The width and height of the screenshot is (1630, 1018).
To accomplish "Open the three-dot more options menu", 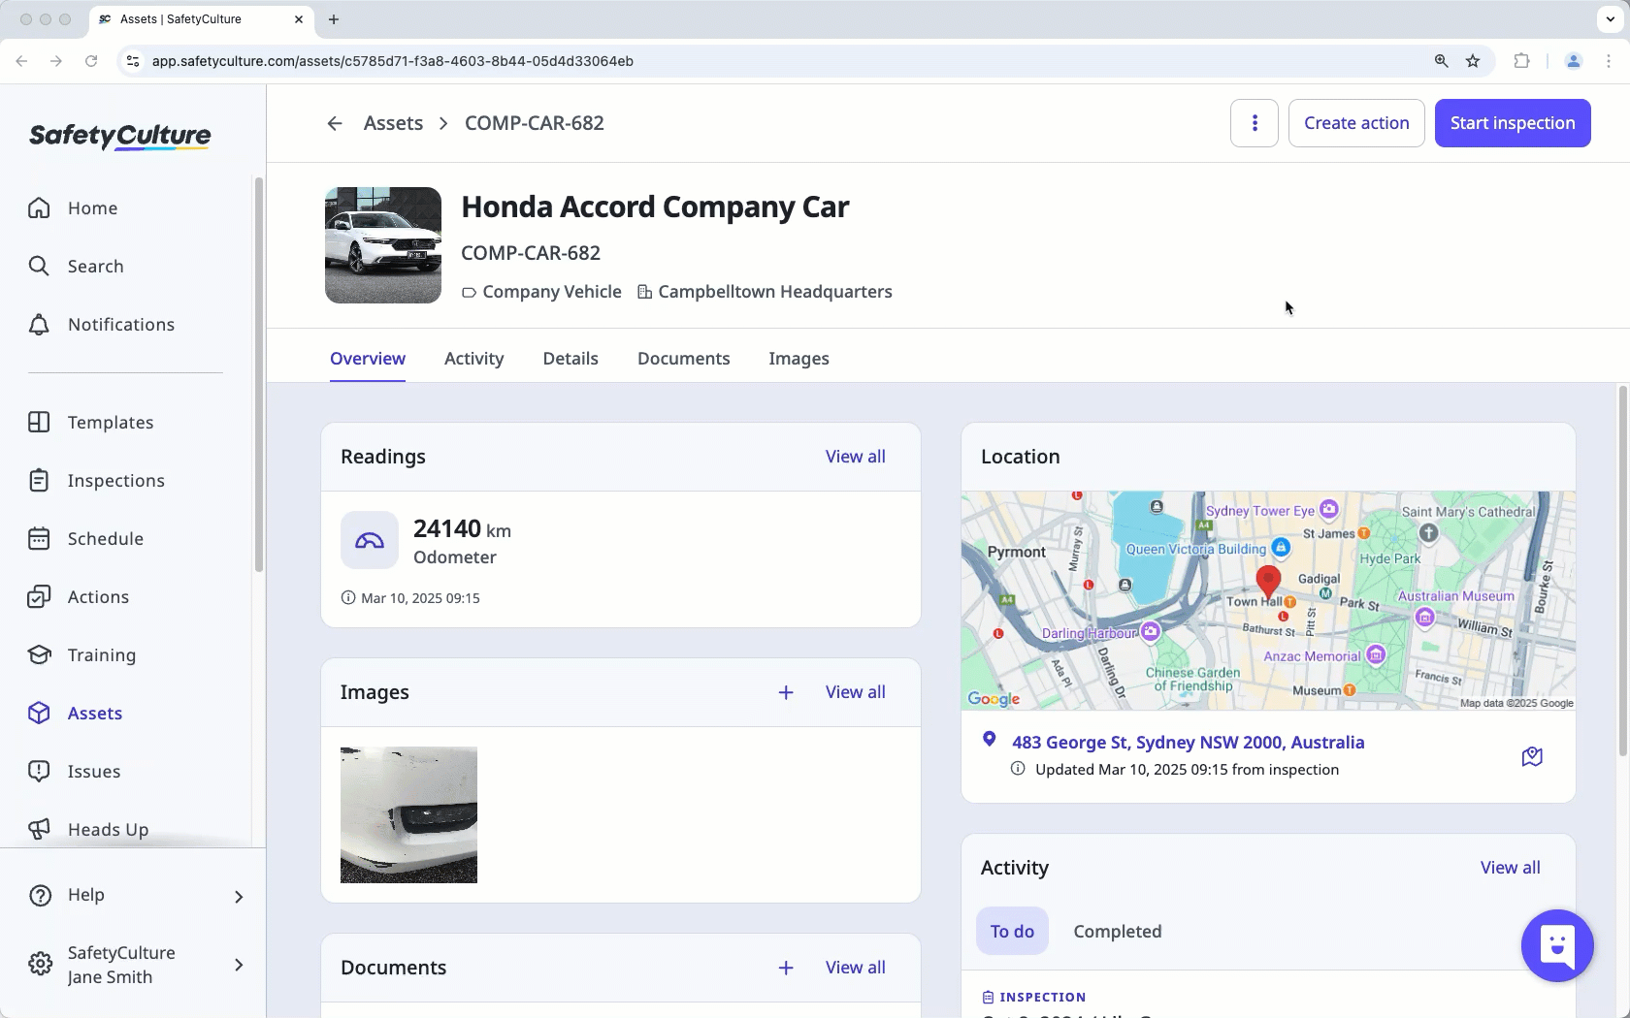I will coord(1255,123).
